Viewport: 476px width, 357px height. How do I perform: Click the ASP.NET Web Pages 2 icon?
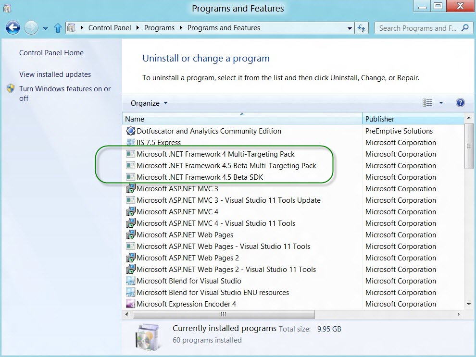point(130,258)
